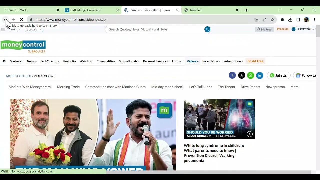This screenshot has height=180, width=320.
Task: Toggle the browser side panel
Action: coord(298,20)
